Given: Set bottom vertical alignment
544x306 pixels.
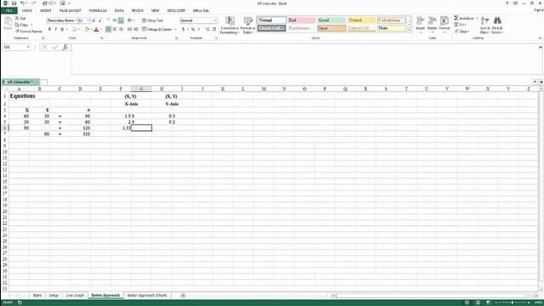Looking at the screenshot, I should 121,20.
